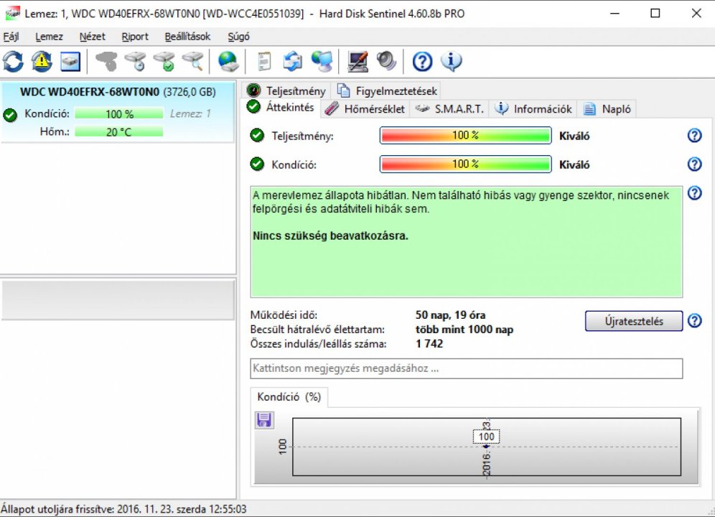Click the status bar Állapot utoljára frissítve text

[x=123, y=509]
